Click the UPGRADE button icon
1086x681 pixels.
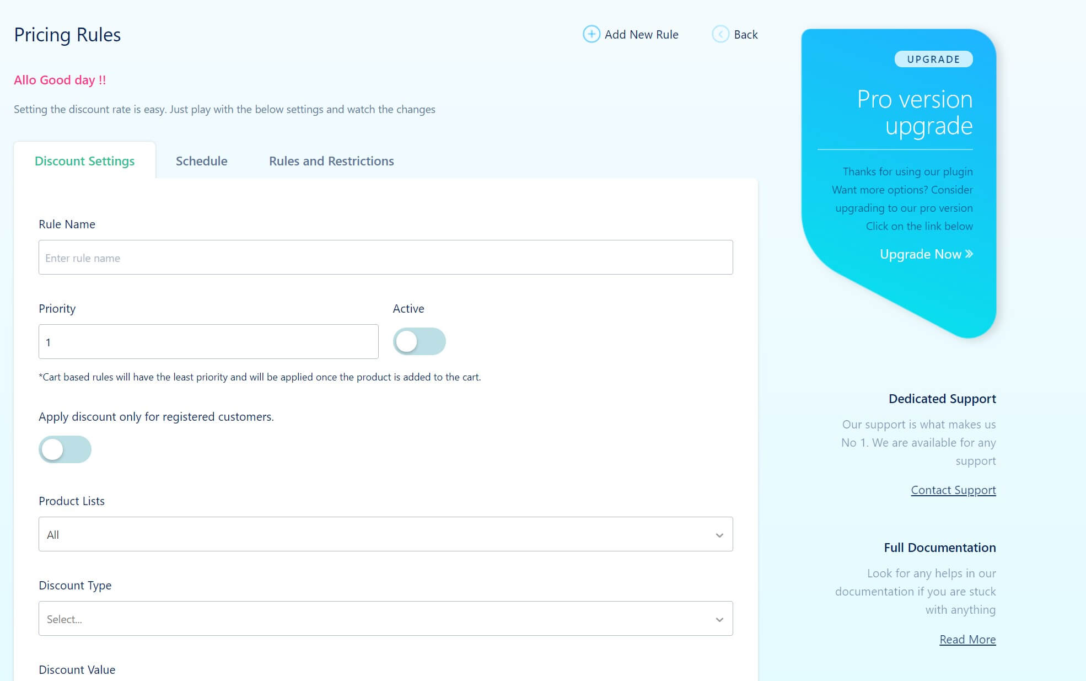tap(933, 59)
